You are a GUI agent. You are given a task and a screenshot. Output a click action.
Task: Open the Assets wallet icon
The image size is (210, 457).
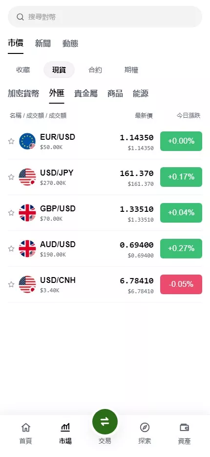[x=185, y=428]
